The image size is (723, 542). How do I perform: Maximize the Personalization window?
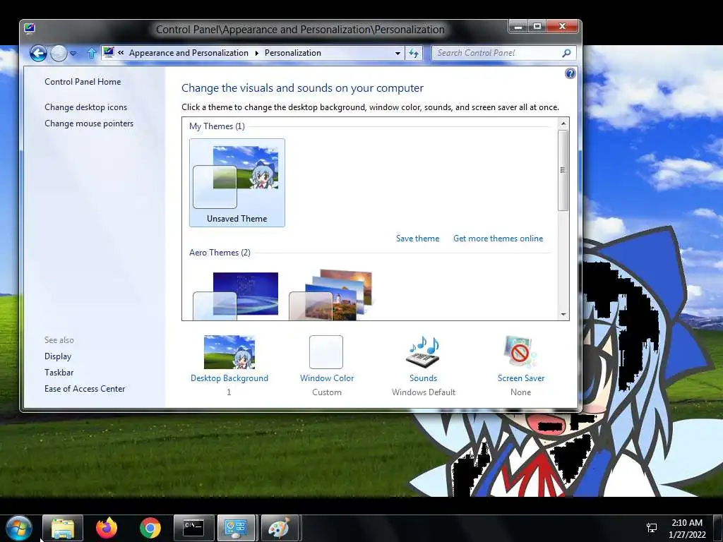(537, 27)
